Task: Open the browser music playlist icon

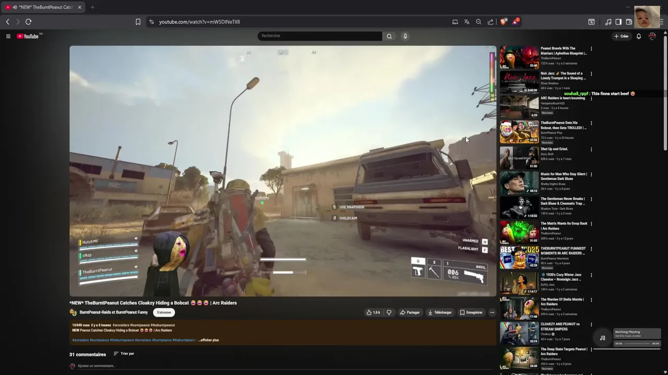Action: (608, 22)
